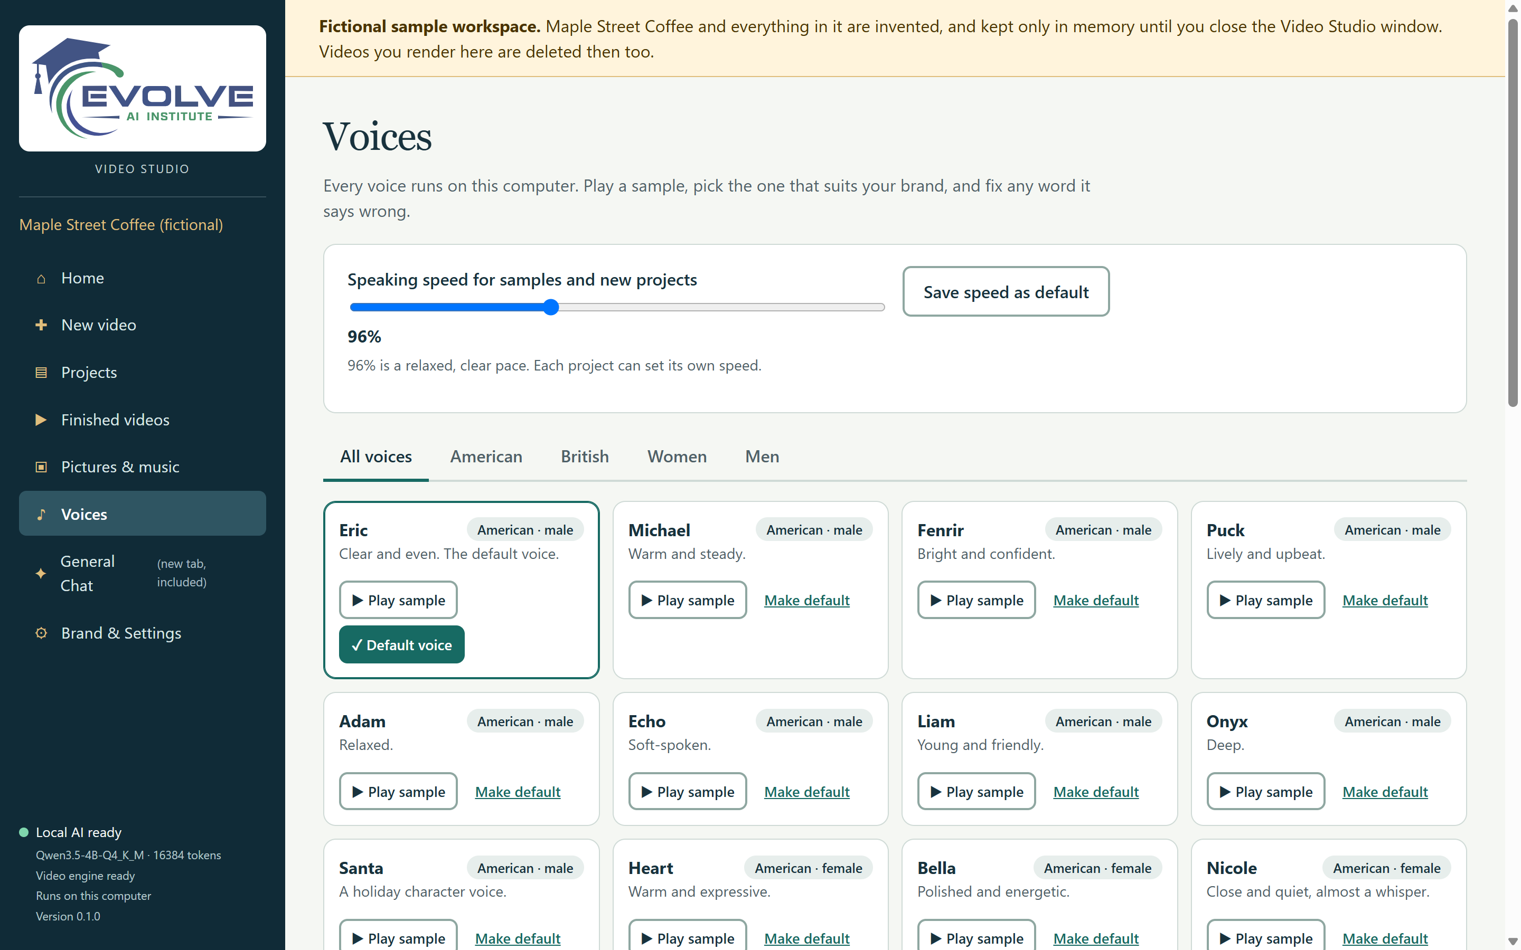Click the speaking speed slider handle

click(551, 307)
